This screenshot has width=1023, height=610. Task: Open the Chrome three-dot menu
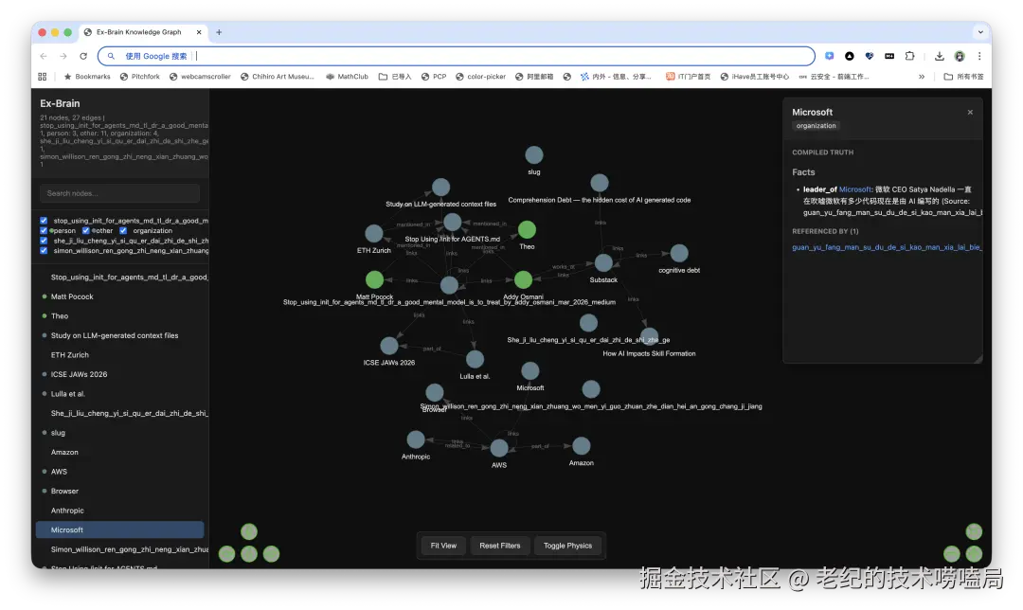coord(978,56)
